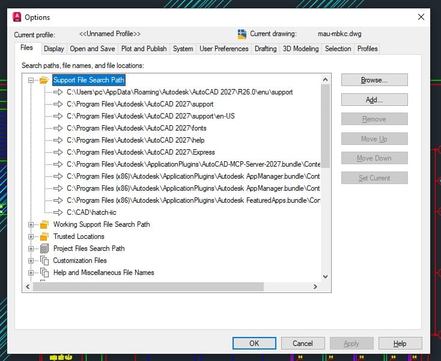
Task: Click the Help and Miscellaneous File Names icon
Action: [44, 273]
